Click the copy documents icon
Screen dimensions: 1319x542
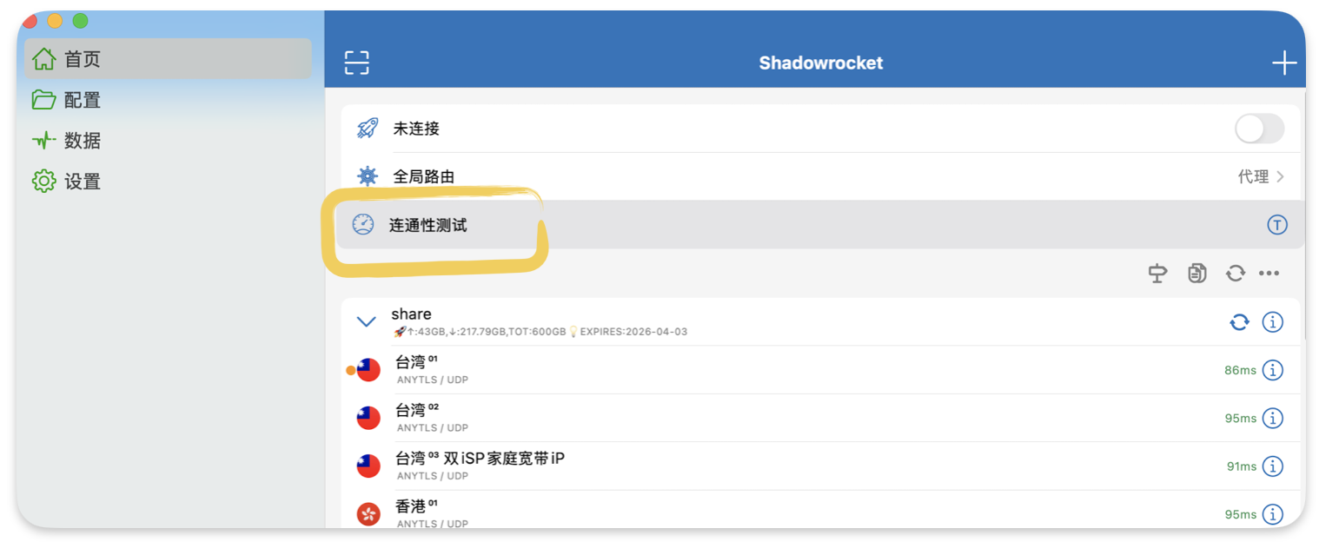(x=1196, y=274)
